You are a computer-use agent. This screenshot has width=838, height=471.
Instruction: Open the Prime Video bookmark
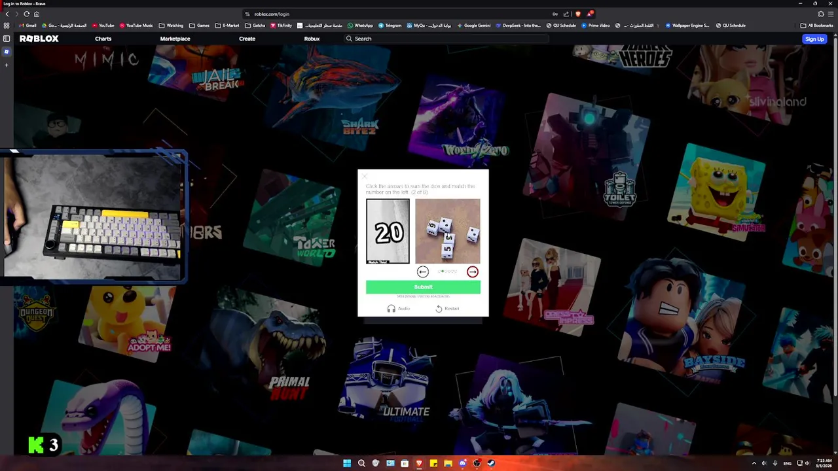pos(595,26)
